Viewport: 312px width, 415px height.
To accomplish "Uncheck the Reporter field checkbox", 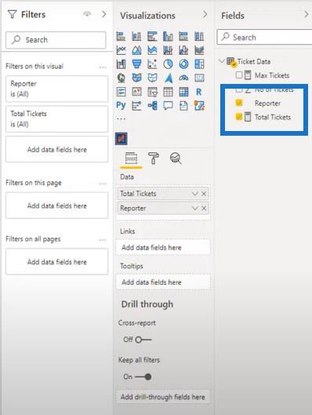I will click(239, 103).
